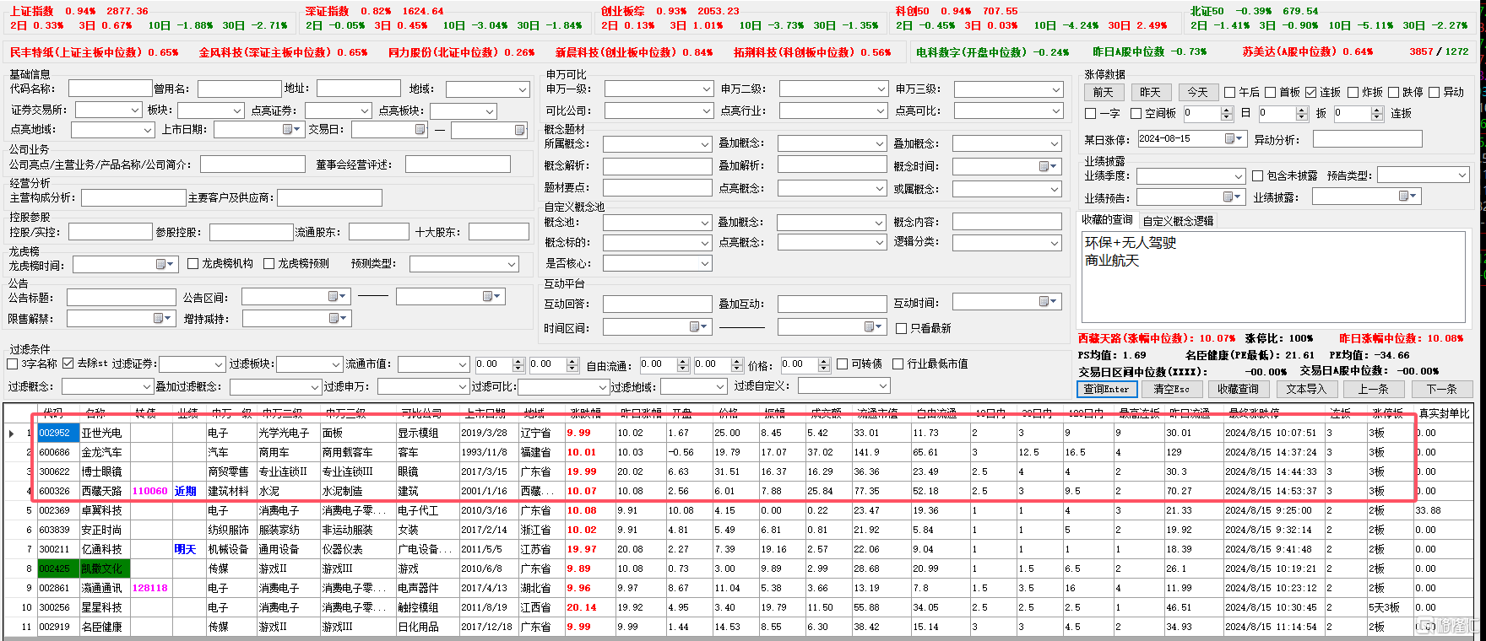
Task: Open calendar icon of 某日涨停 date
Action: click(x=1234, y=138)
